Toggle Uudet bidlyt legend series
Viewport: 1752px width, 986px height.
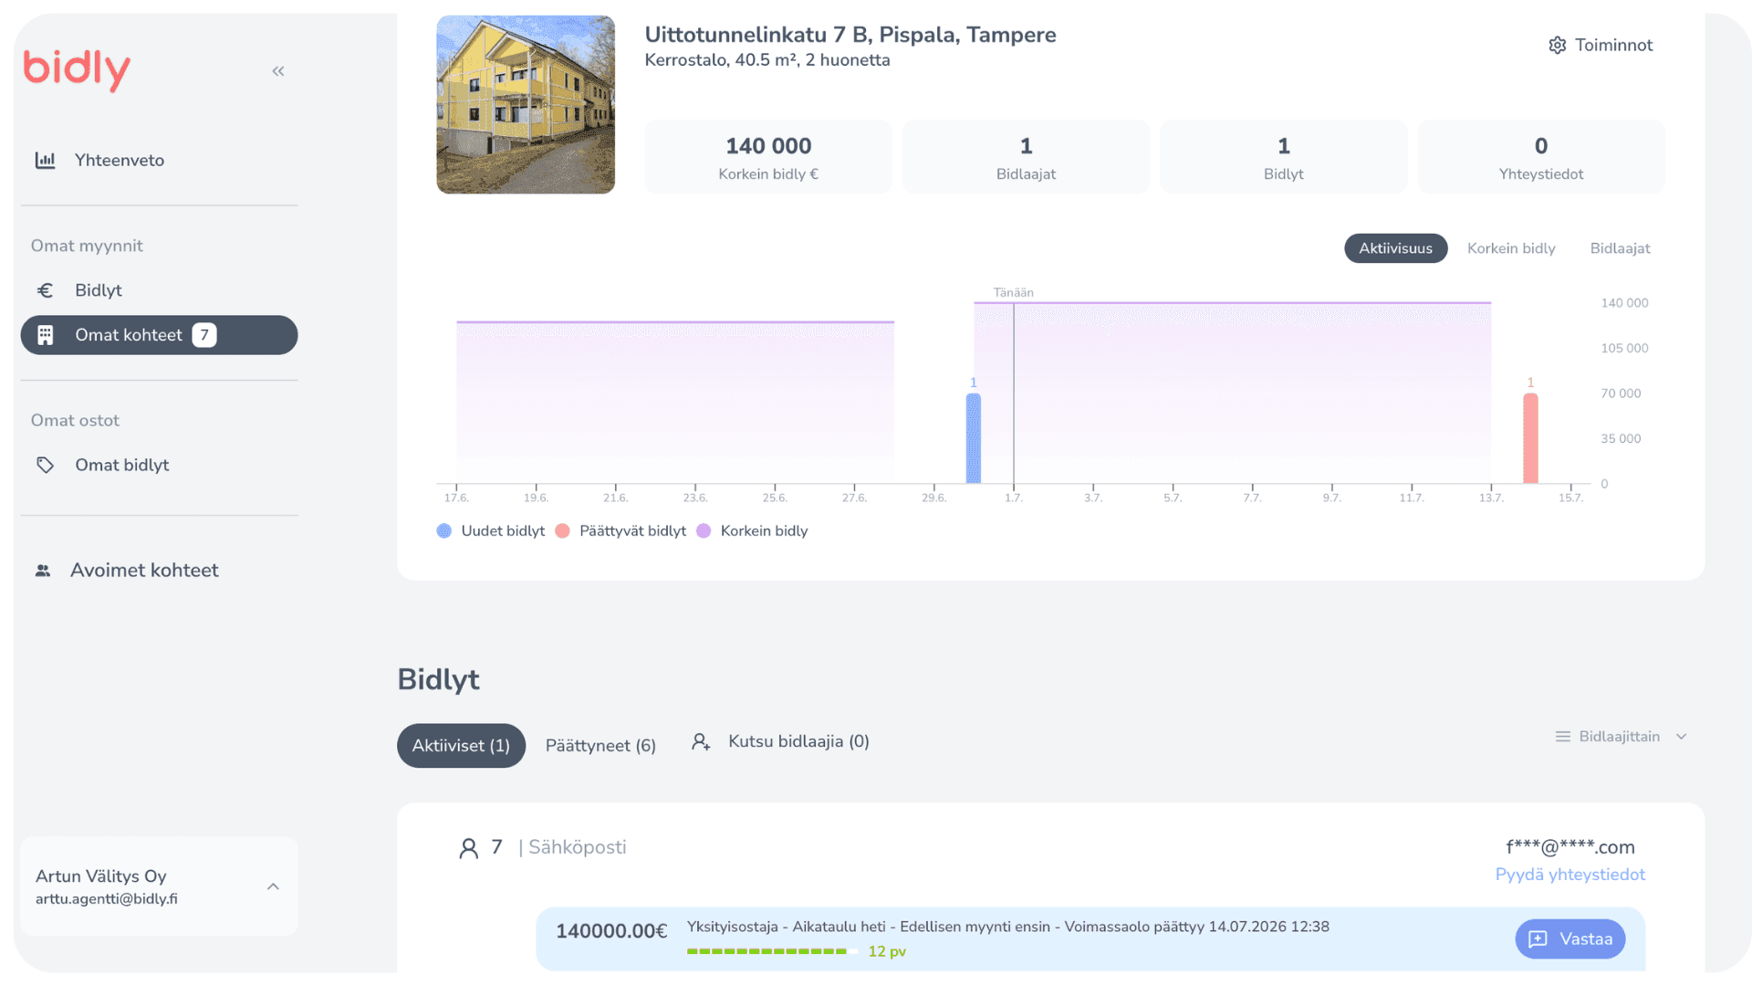pos(491,531)
